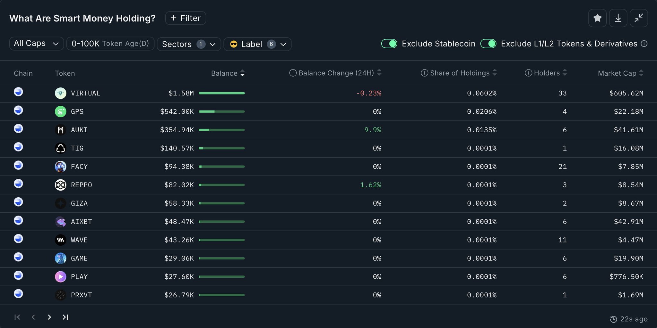657x328 pixels.
Task: Open the All Caps dropdown
Action: pos(36,44)
